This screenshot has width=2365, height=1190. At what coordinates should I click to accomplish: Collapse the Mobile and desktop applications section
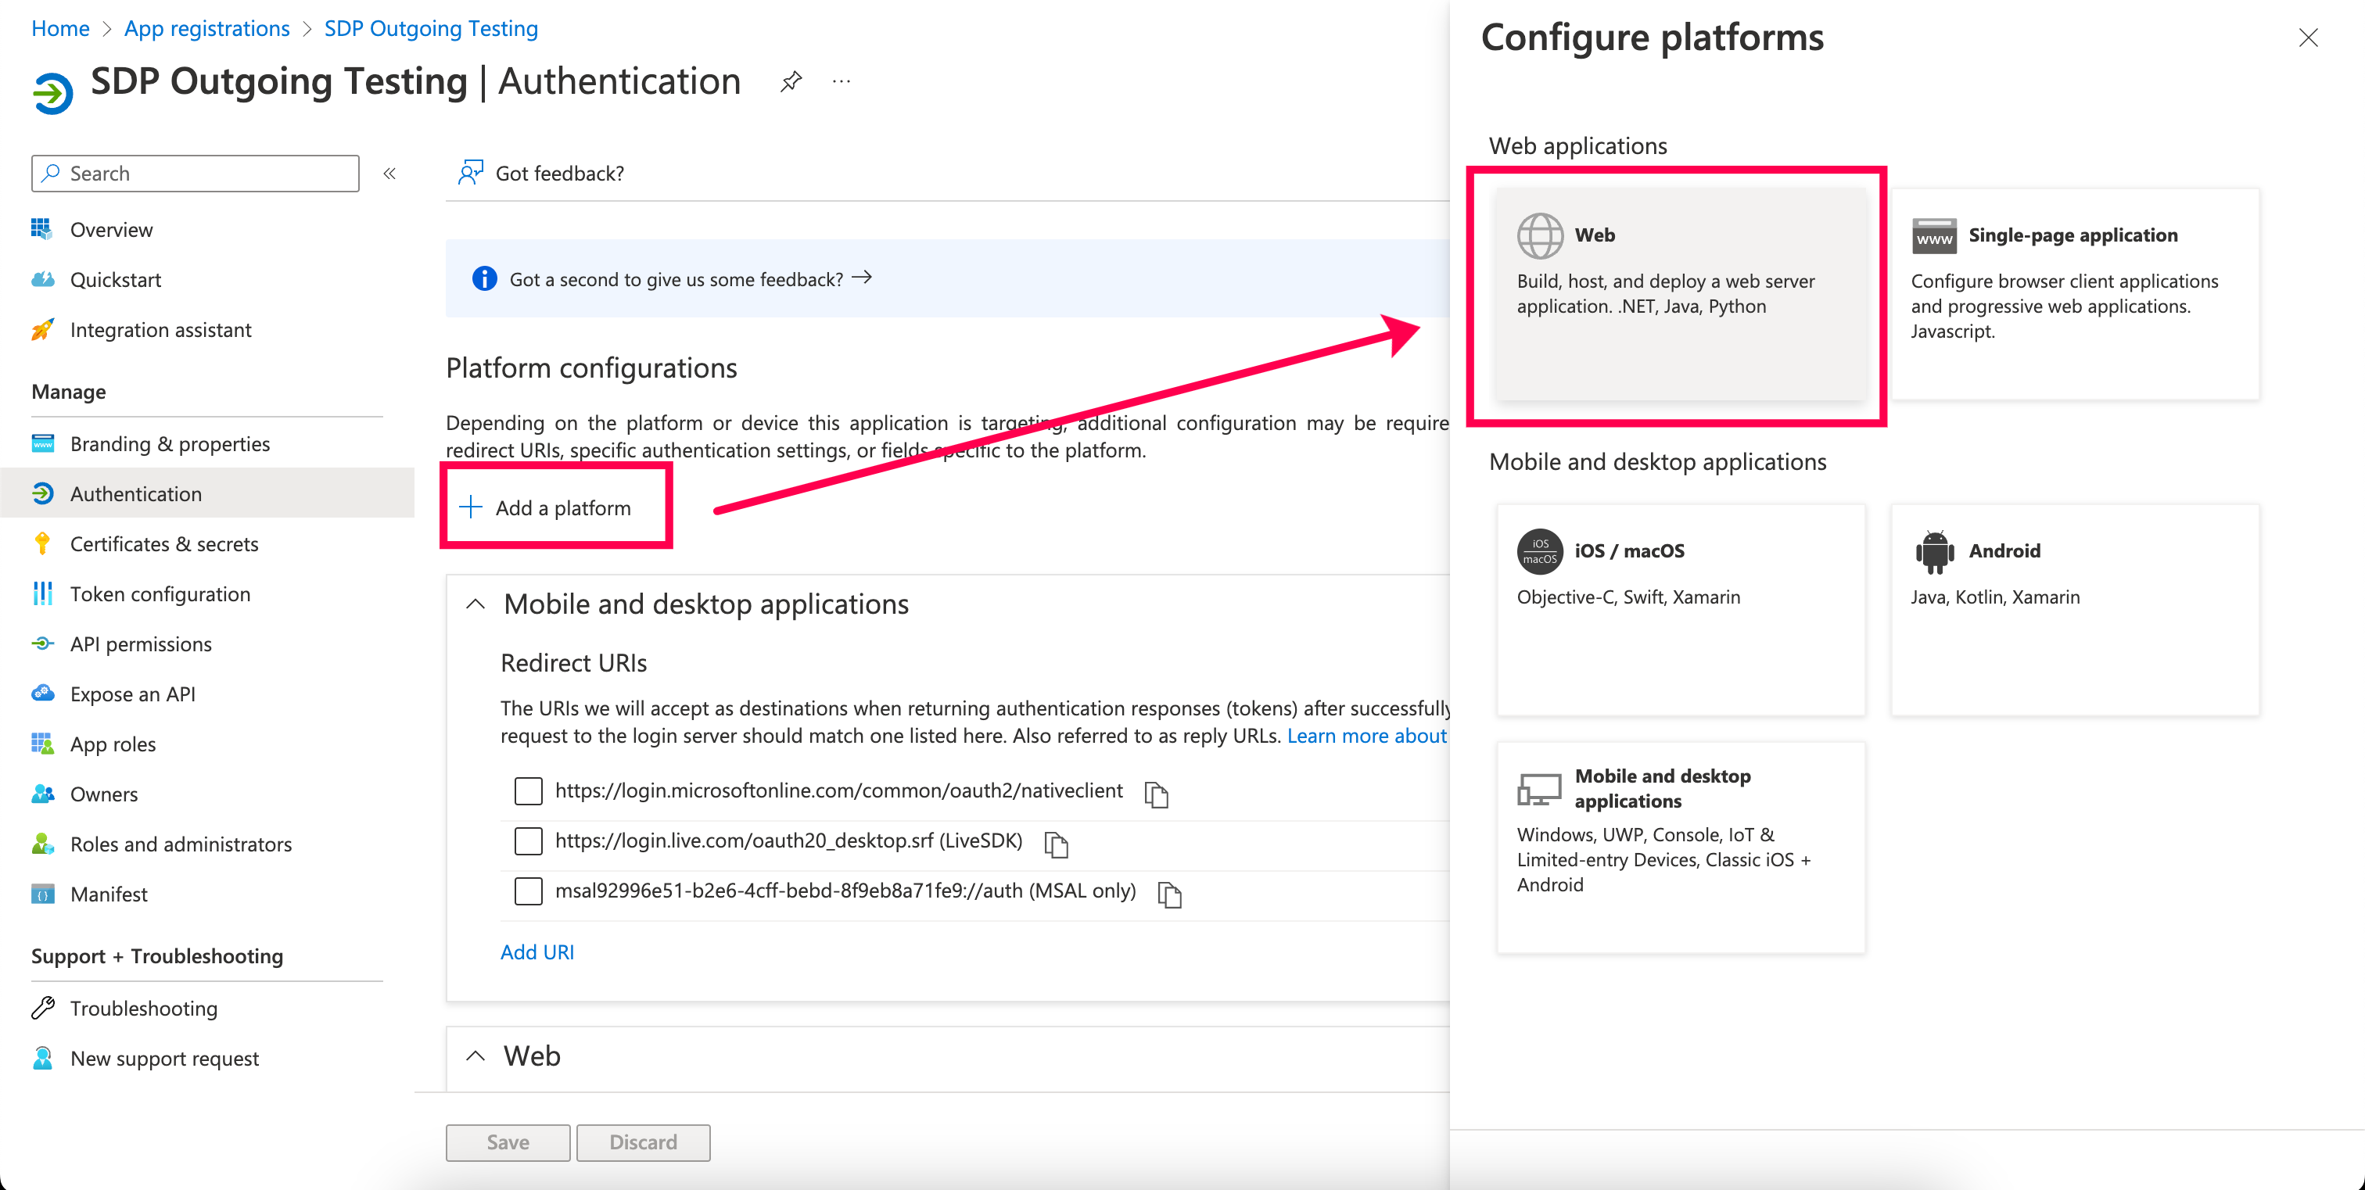(x=476, y=604)
